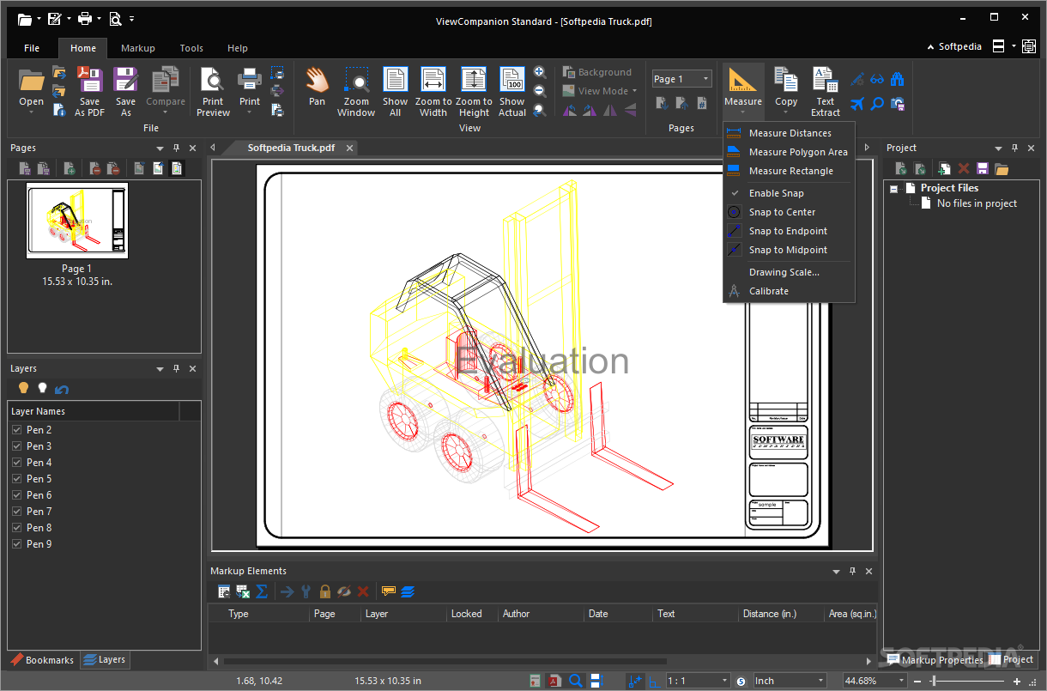
Task: Hide the Pen 7 layer
Action: tap(16, 512)
